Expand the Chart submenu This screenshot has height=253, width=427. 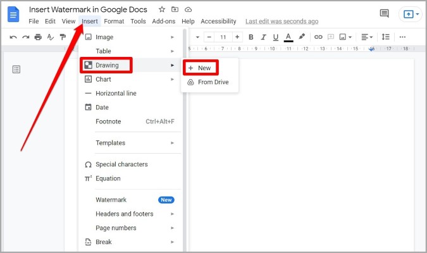click(130, 79)
